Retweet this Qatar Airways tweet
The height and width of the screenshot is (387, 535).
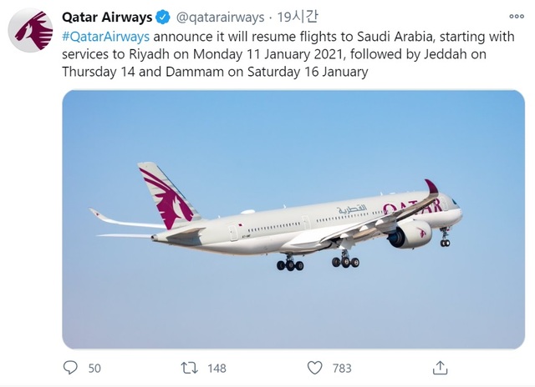pos(191,368)
